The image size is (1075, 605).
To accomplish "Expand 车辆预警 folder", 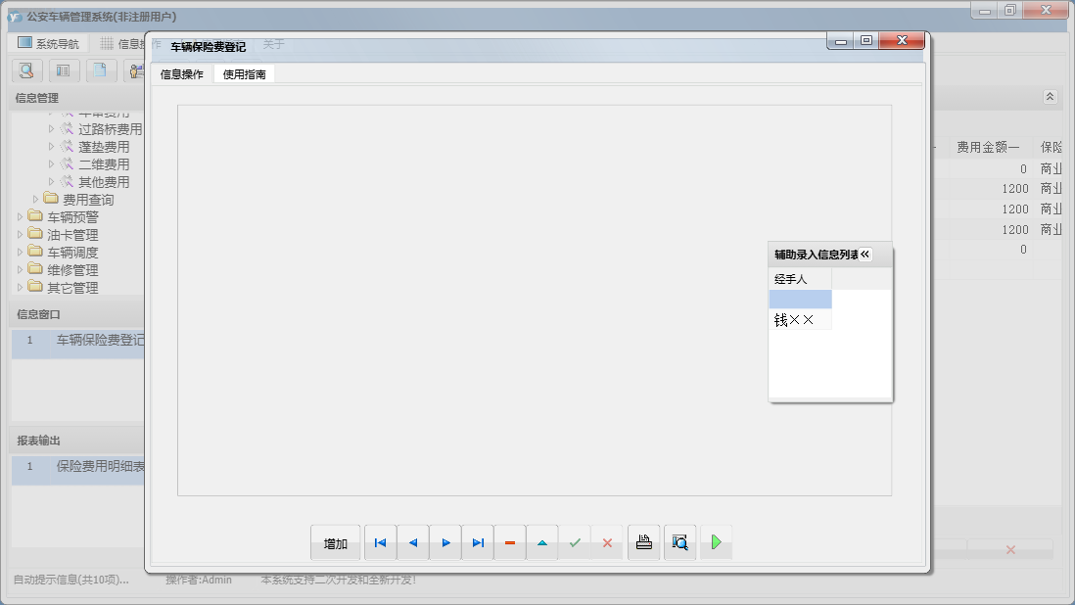I will 20,216.
